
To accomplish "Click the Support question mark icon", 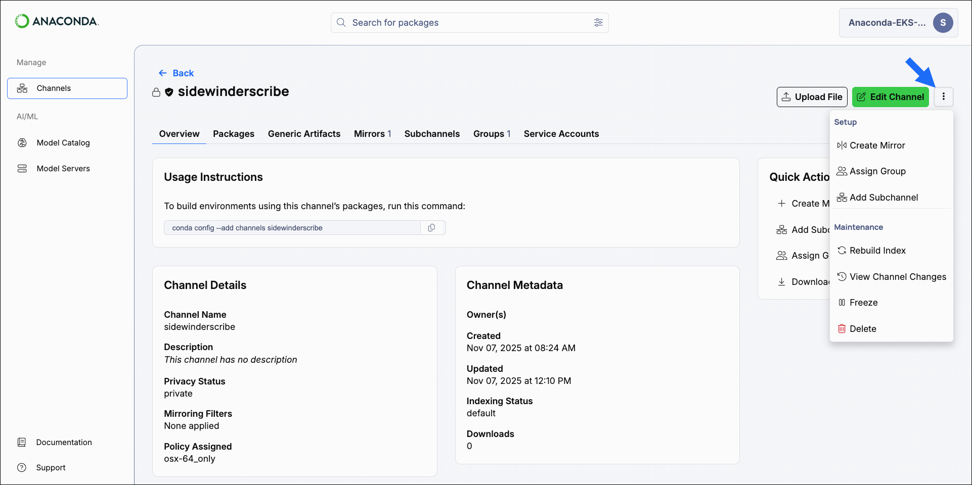I will 22,467.
